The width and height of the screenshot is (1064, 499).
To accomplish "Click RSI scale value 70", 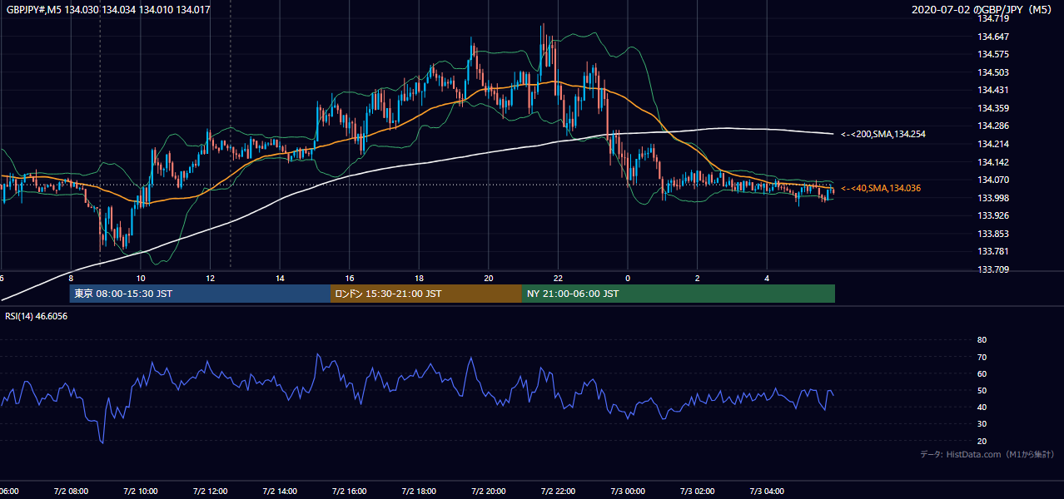I will (x=982, y=357).
